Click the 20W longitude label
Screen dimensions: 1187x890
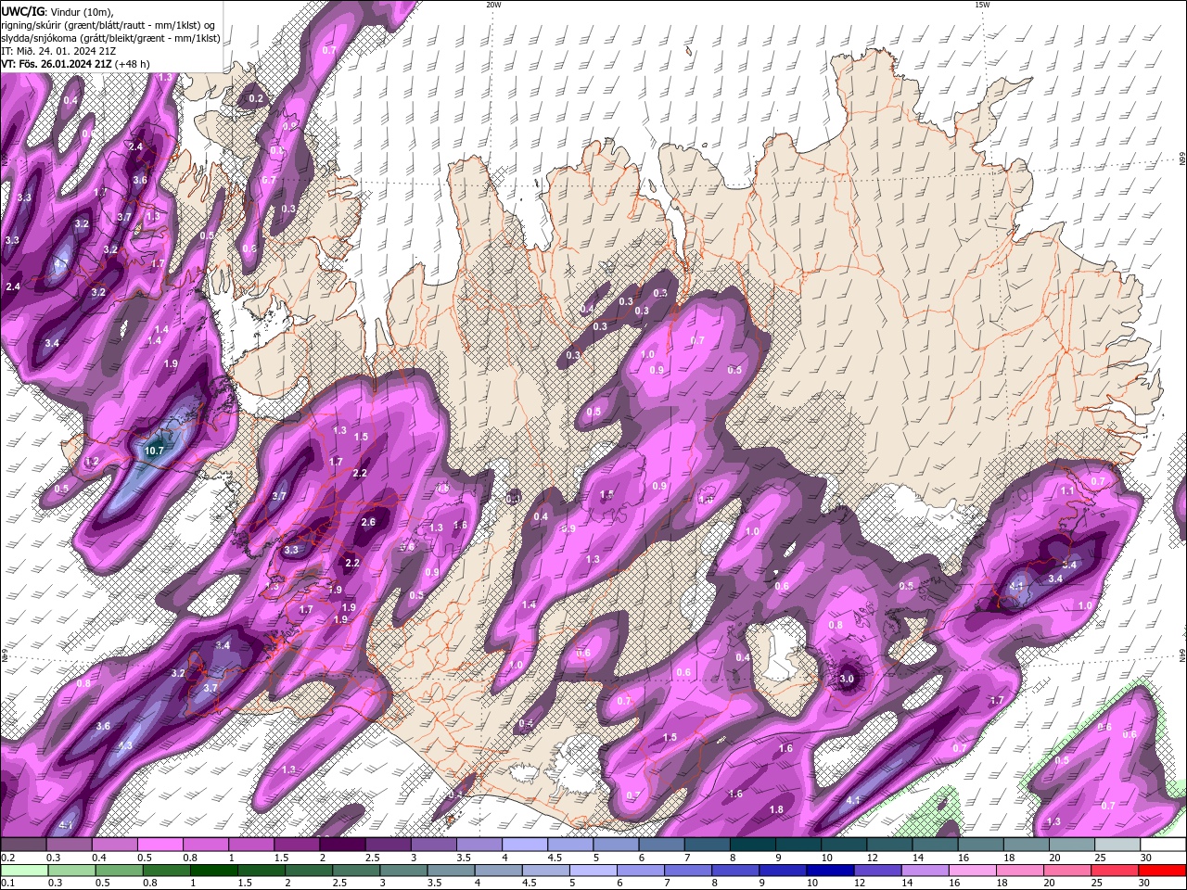(x=493, y=5)
